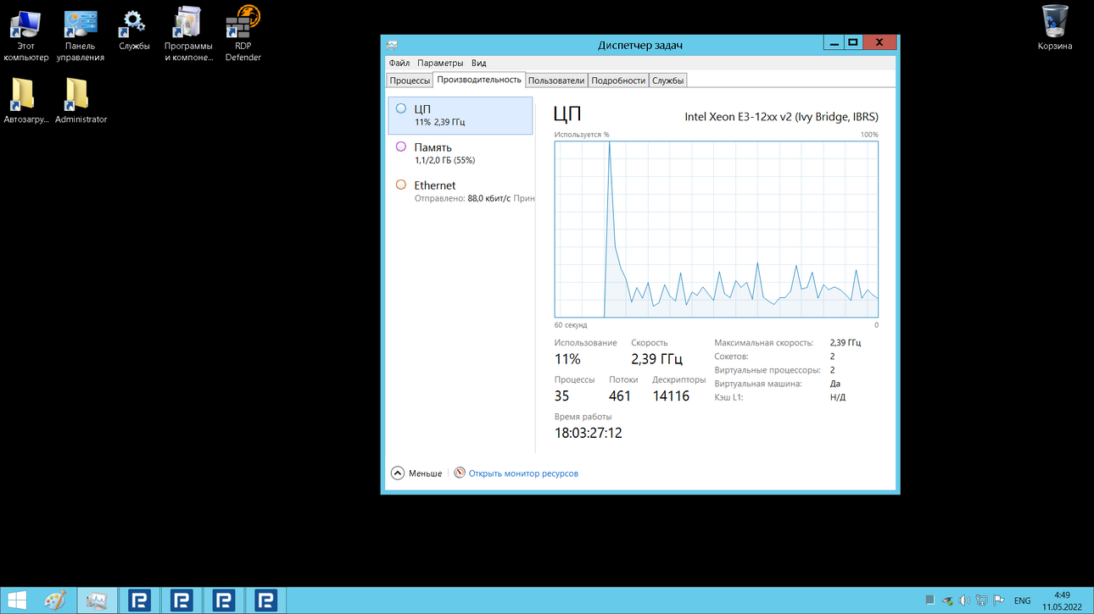The height and width of the screenshot is (614, 1094).
Task: Open the Этот компьютер desktop shortcut
Action: click(x=25, y=35)
